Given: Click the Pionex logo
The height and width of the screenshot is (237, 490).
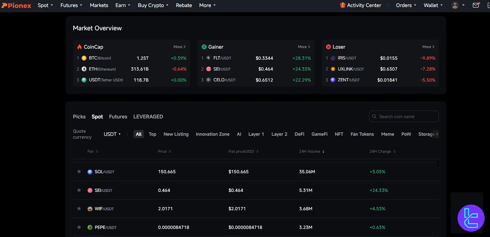Looking at the screenshot, I should [16, 5].
